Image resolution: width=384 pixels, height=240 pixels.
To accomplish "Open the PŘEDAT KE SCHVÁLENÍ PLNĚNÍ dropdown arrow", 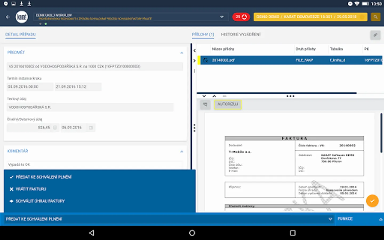I will pyautogui.click(x=330, y=219).
